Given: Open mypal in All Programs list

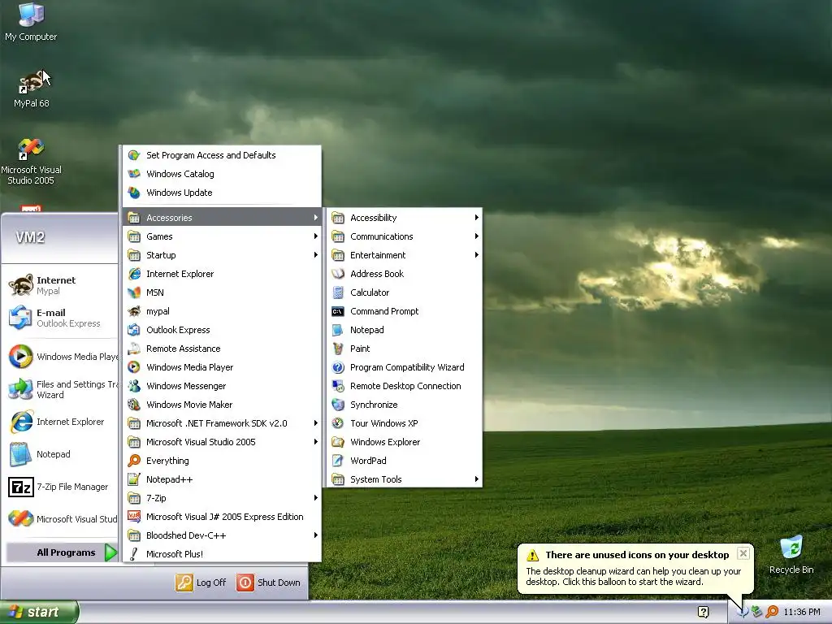Looking at the screenshot, I should (222, 311).
